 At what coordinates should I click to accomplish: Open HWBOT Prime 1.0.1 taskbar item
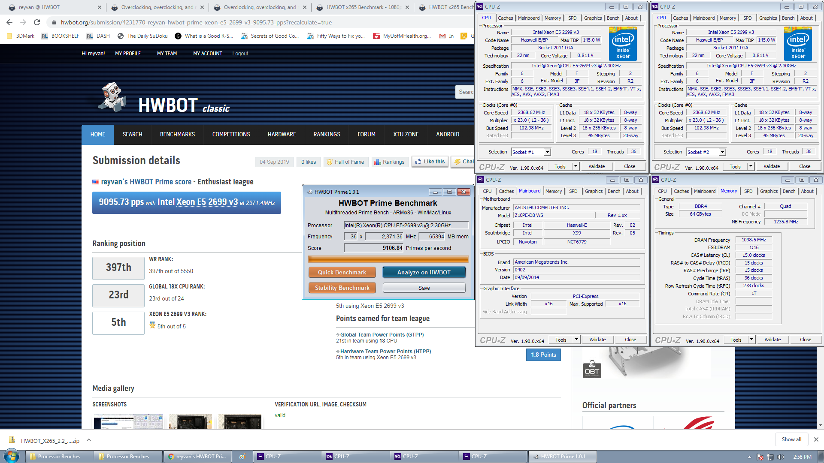562,457
